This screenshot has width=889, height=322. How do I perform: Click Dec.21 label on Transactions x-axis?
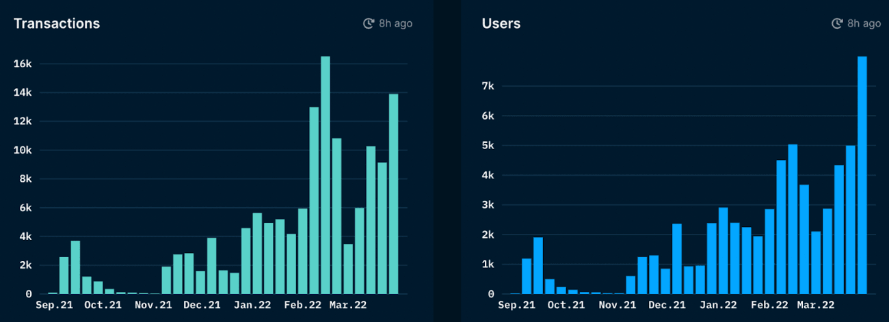202,305
